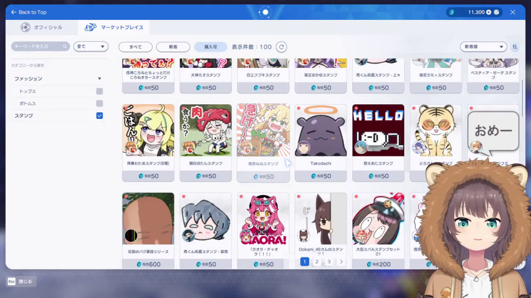The width and height of the screenshot is (531, 298).
Task: Click the Esc 閉じる key icon
Action: click(x=12, y=281)
